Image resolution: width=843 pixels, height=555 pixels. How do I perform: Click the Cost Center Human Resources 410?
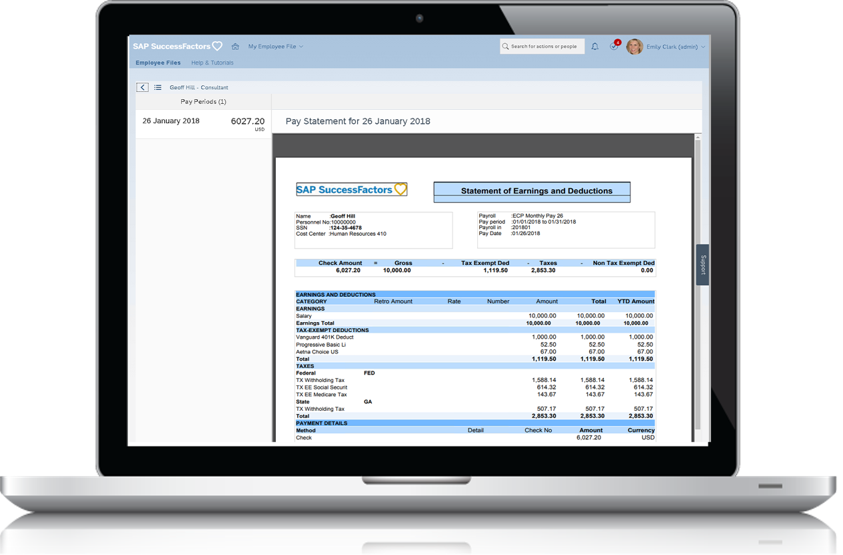(341, 234)
